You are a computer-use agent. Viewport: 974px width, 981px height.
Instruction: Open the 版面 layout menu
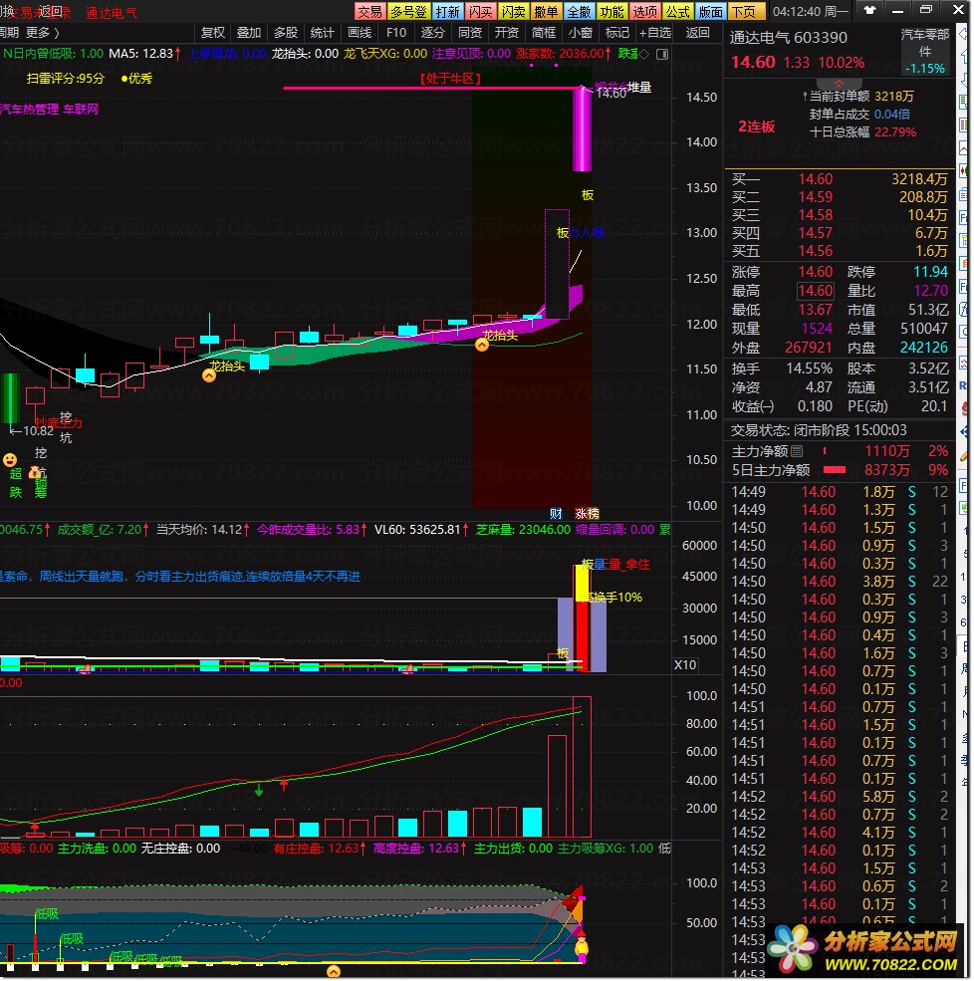(711, 11)
